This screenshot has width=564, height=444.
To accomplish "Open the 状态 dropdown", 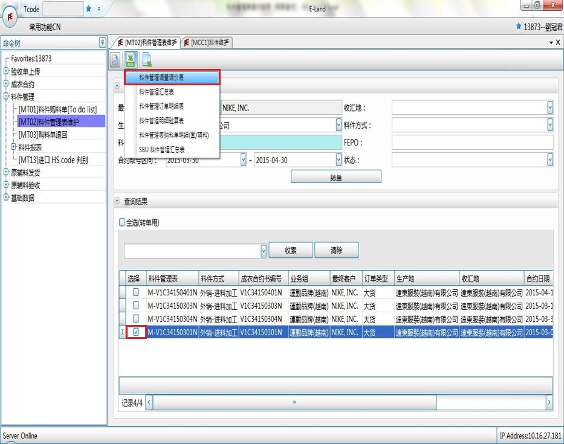I will click(549, 160).
